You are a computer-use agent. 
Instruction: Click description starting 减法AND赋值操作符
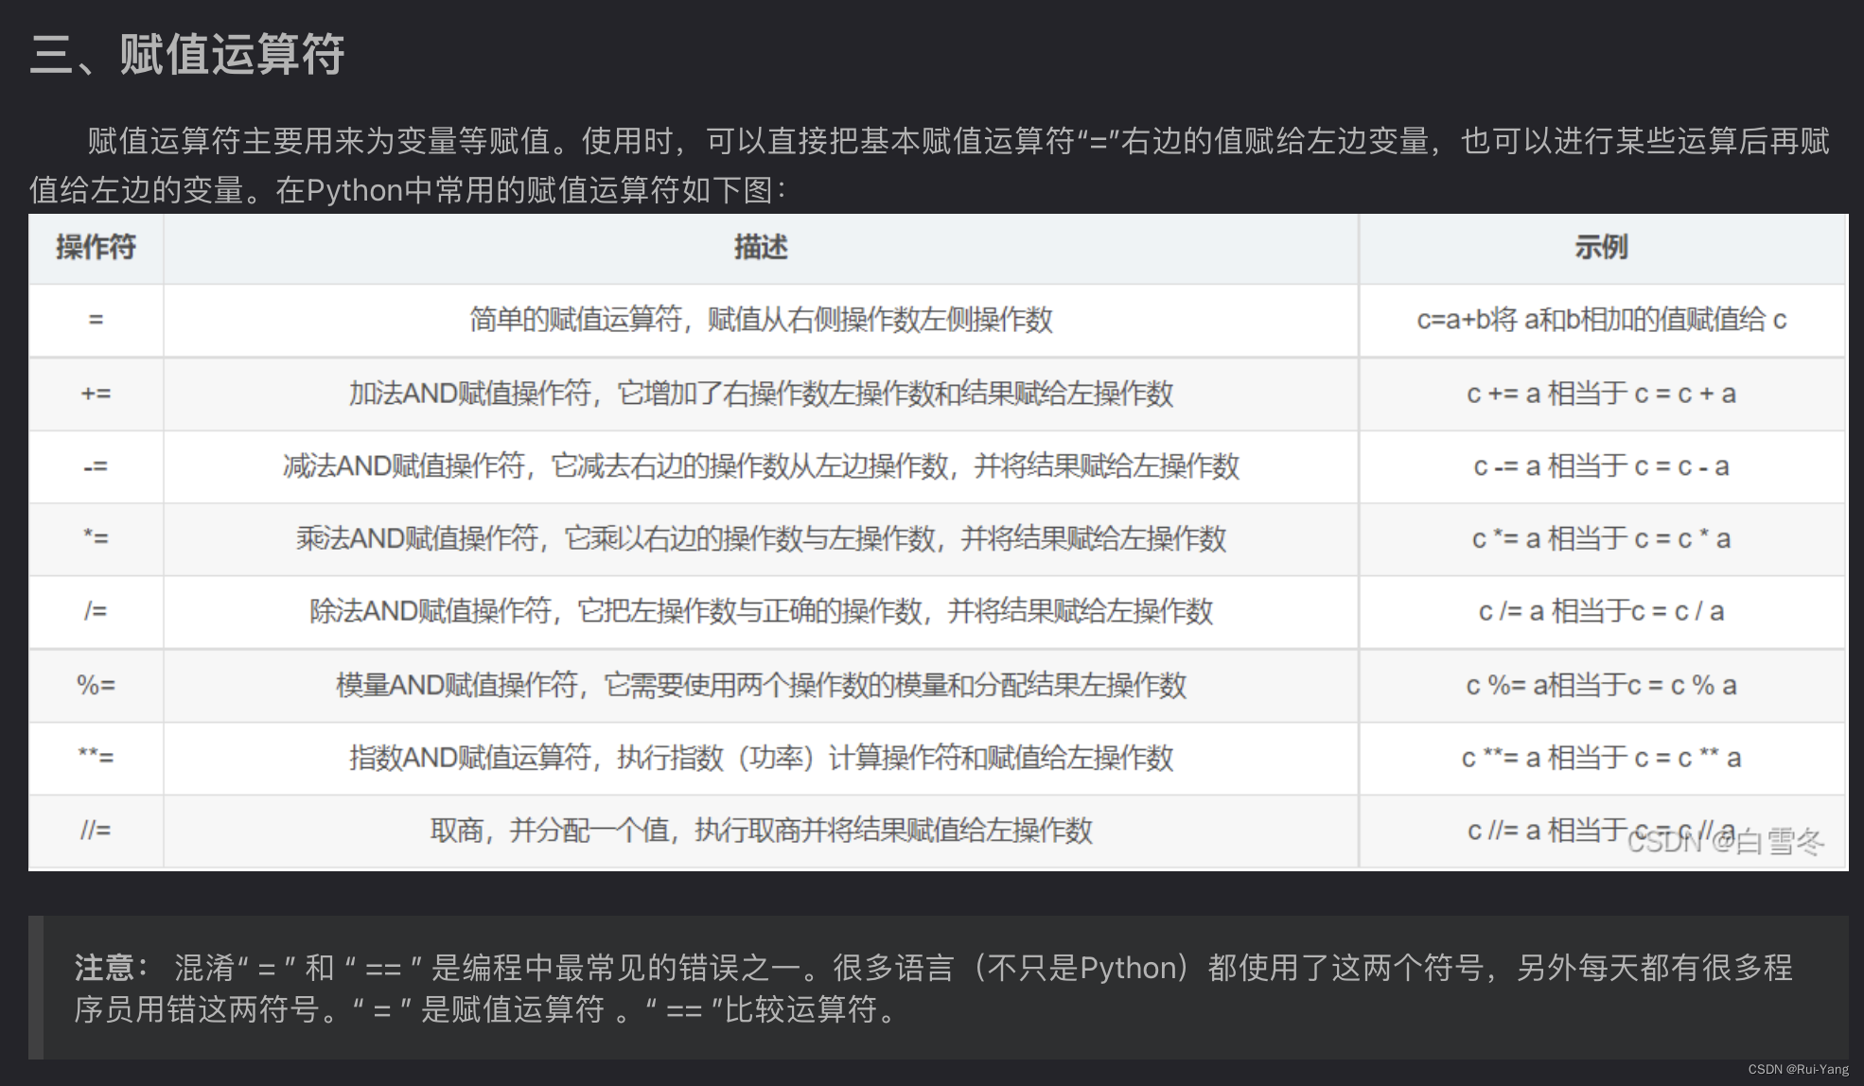coord(761,466)
